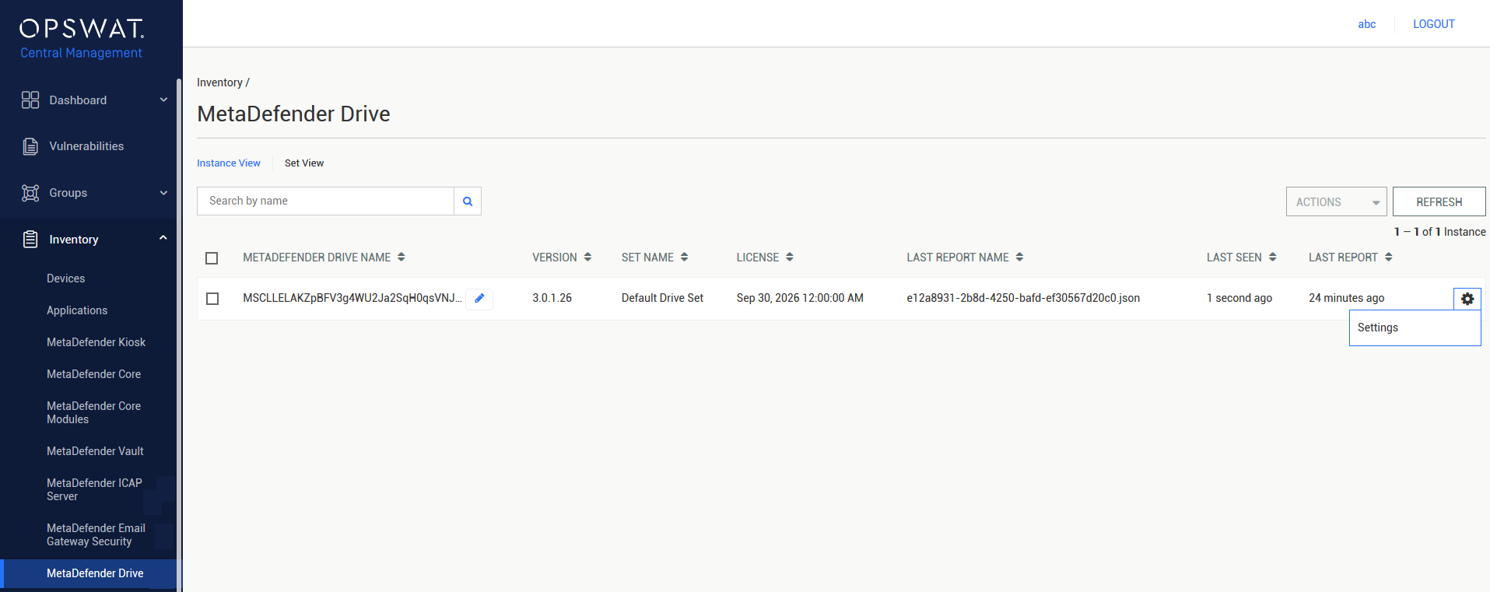Open the ACTIONS dropdown
This screenshot has width=1490, height=592.
point(1336,202)
